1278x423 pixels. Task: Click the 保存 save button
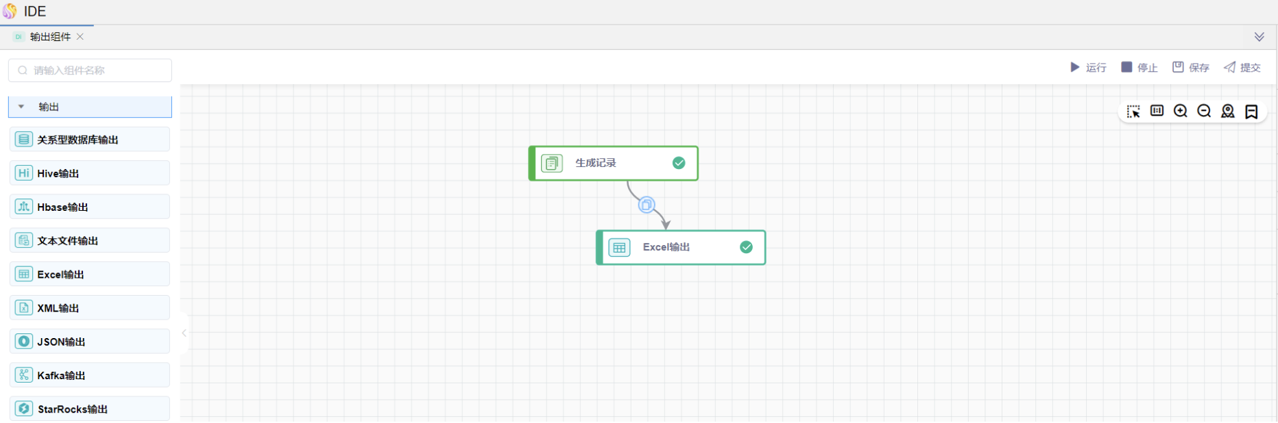click(1191, 67)
